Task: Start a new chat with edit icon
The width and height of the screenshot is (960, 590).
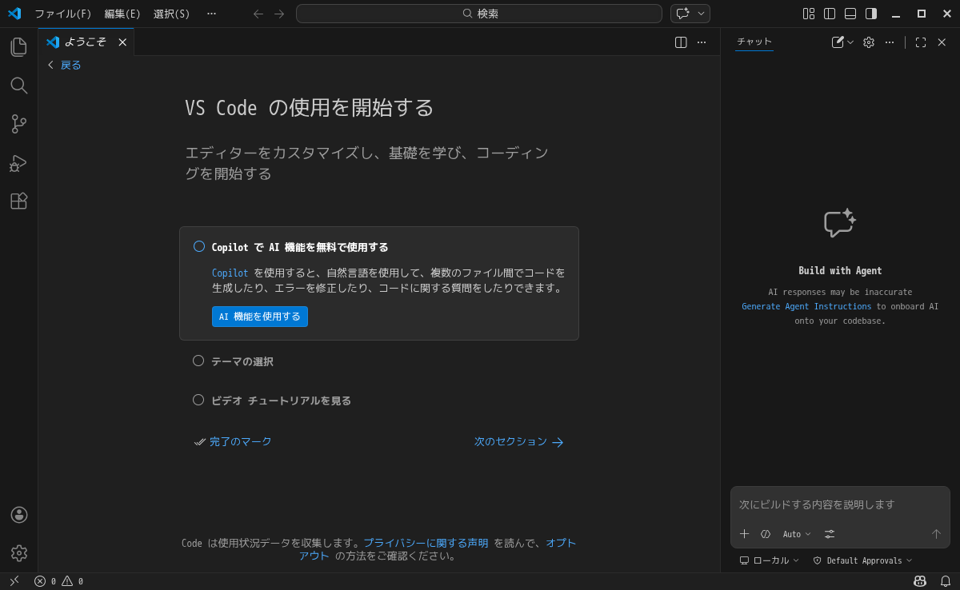Action: click(x=838, y=42)
